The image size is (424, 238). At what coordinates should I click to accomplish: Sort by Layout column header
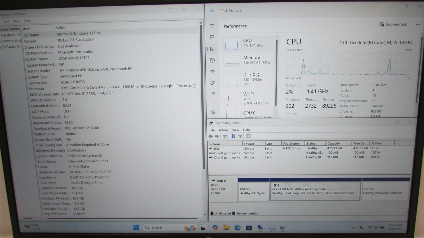pyautogui.click(x=253, y=144)
